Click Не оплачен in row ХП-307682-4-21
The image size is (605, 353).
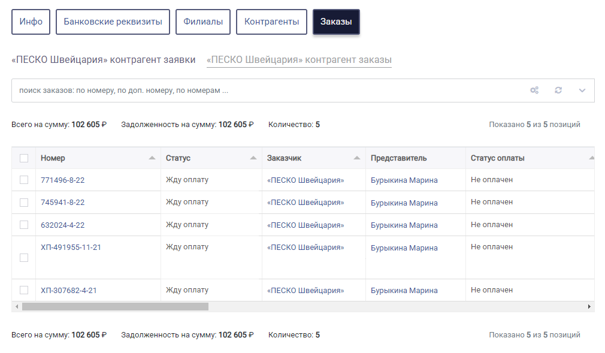tap(492, 290)
